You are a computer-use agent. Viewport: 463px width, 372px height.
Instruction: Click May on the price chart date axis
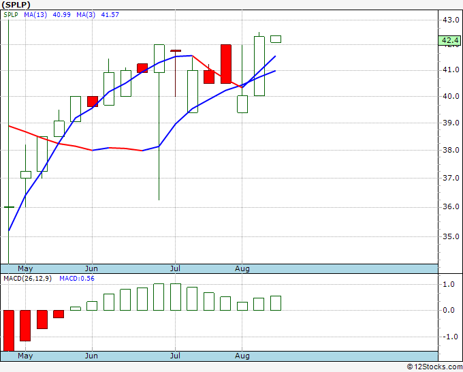25,268
